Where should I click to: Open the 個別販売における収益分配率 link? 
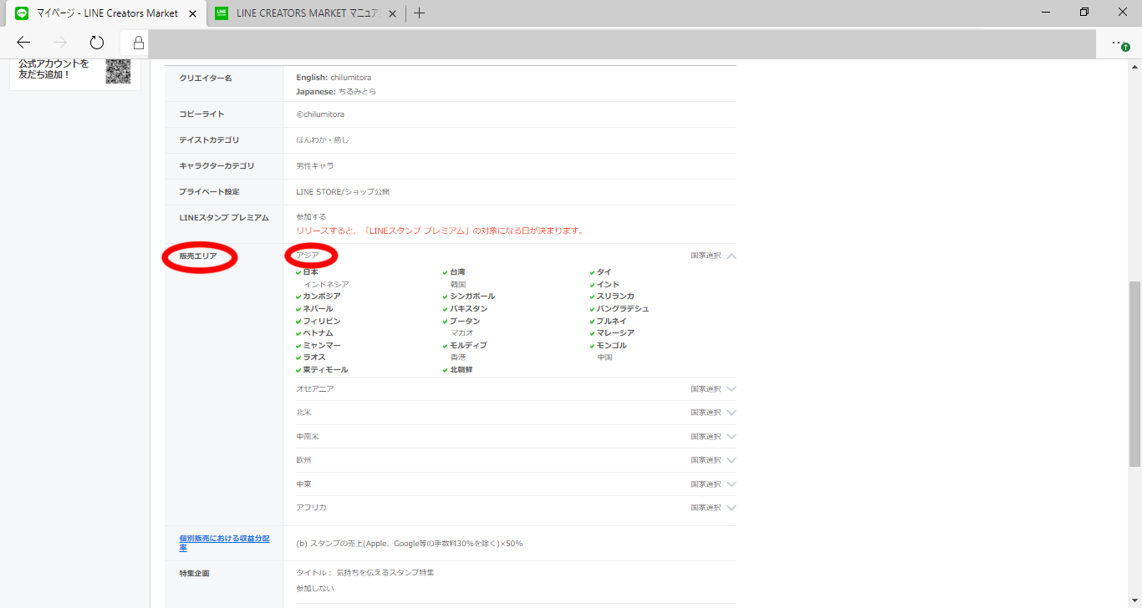[224, 543]
